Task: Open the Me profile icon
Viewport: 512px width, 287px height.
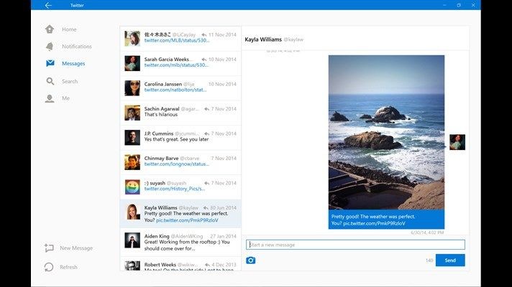Action: point(50,98)
